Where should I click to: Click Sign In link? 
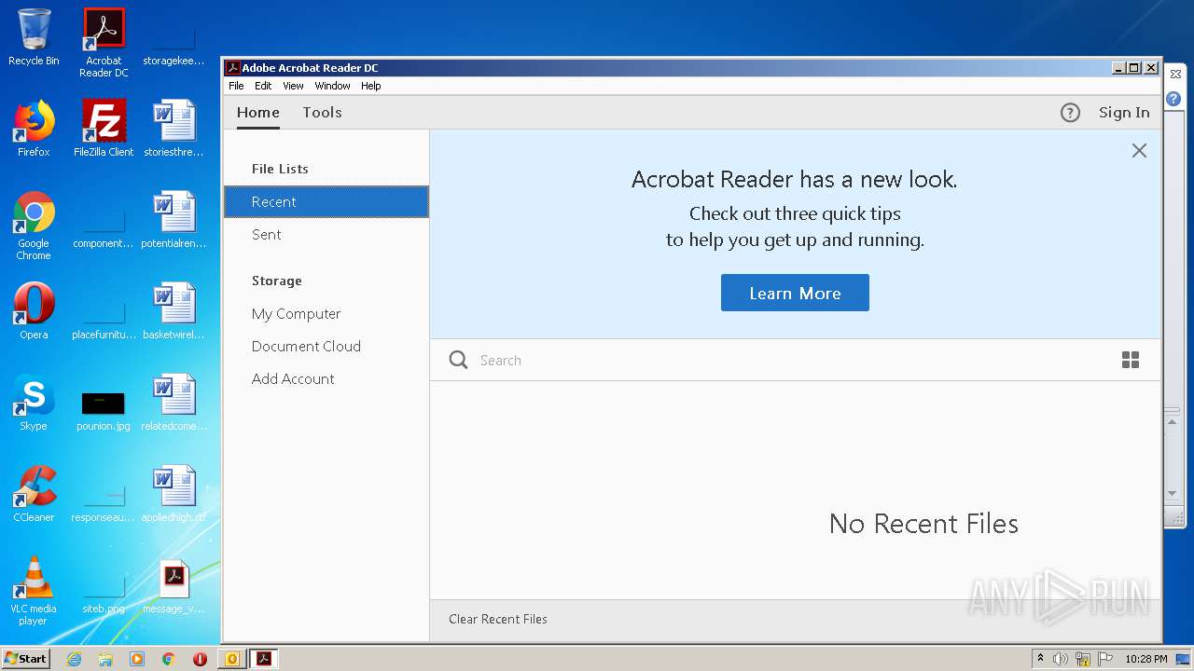[x=1124, y=113]
